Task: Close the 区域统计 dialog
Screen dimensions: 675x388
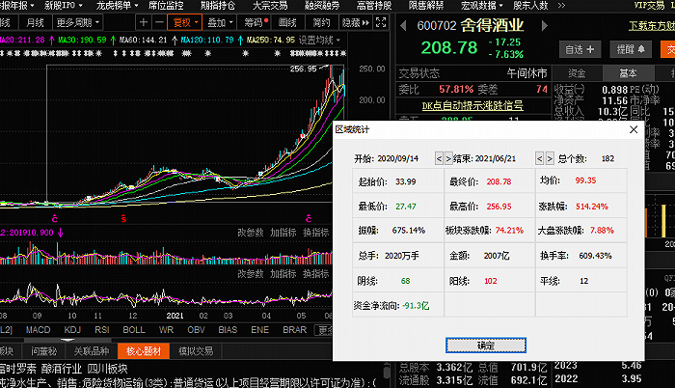Action: pos(634,129)
